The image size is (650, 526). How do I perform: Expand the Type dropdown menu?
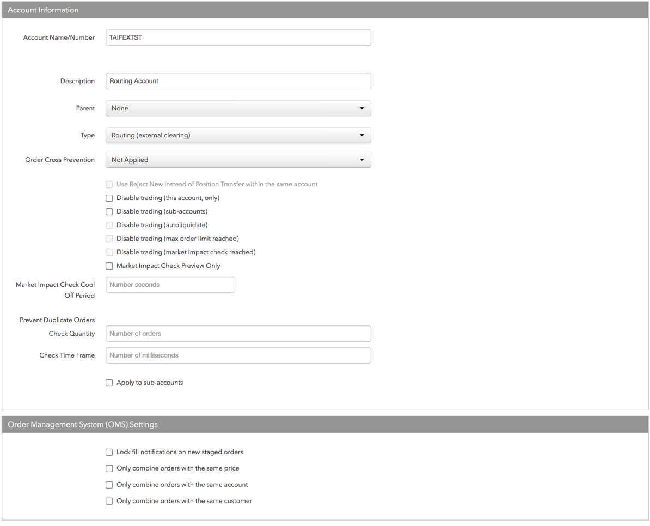(x=238, y=135)
